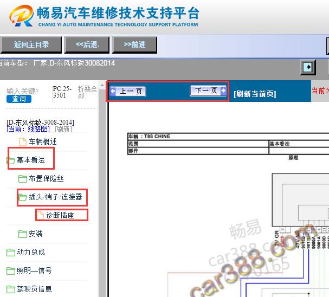Click the 部件 table cell
Image resolution: width=329 pixels, height=297 pixels.
[198, 151]
